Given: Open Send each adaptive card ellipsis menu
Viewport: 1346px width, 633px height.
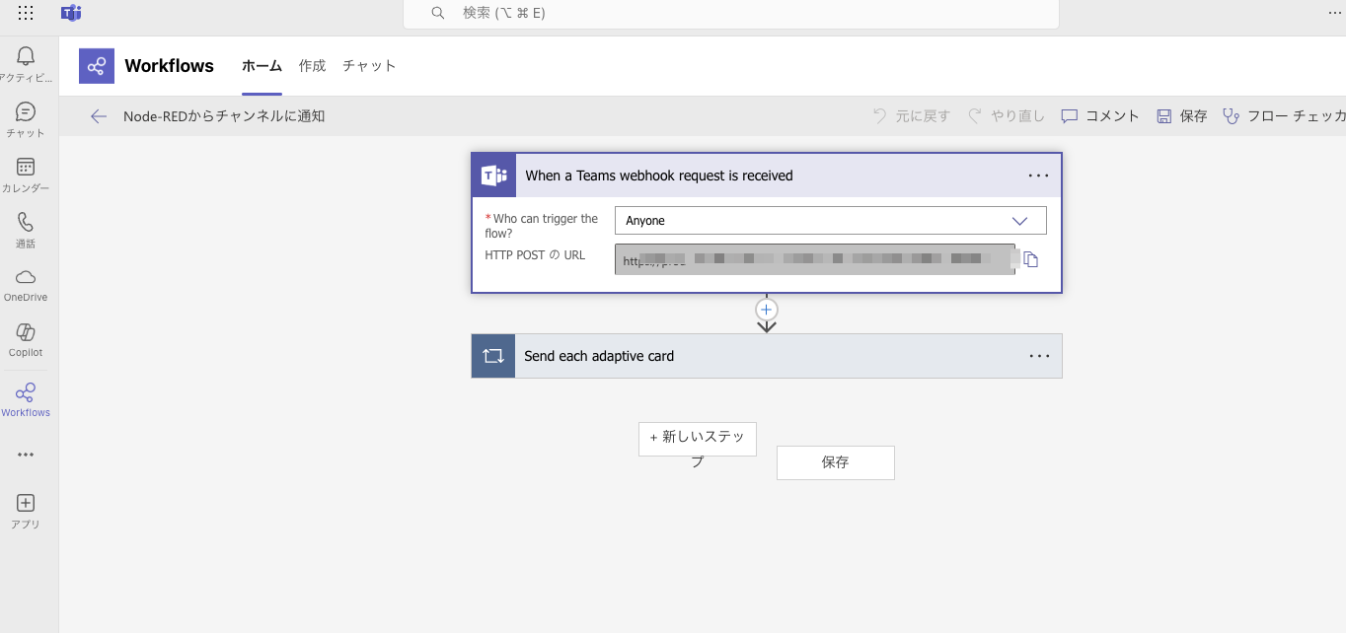Looking at the screenshot, I should [x=1039, y=356].
